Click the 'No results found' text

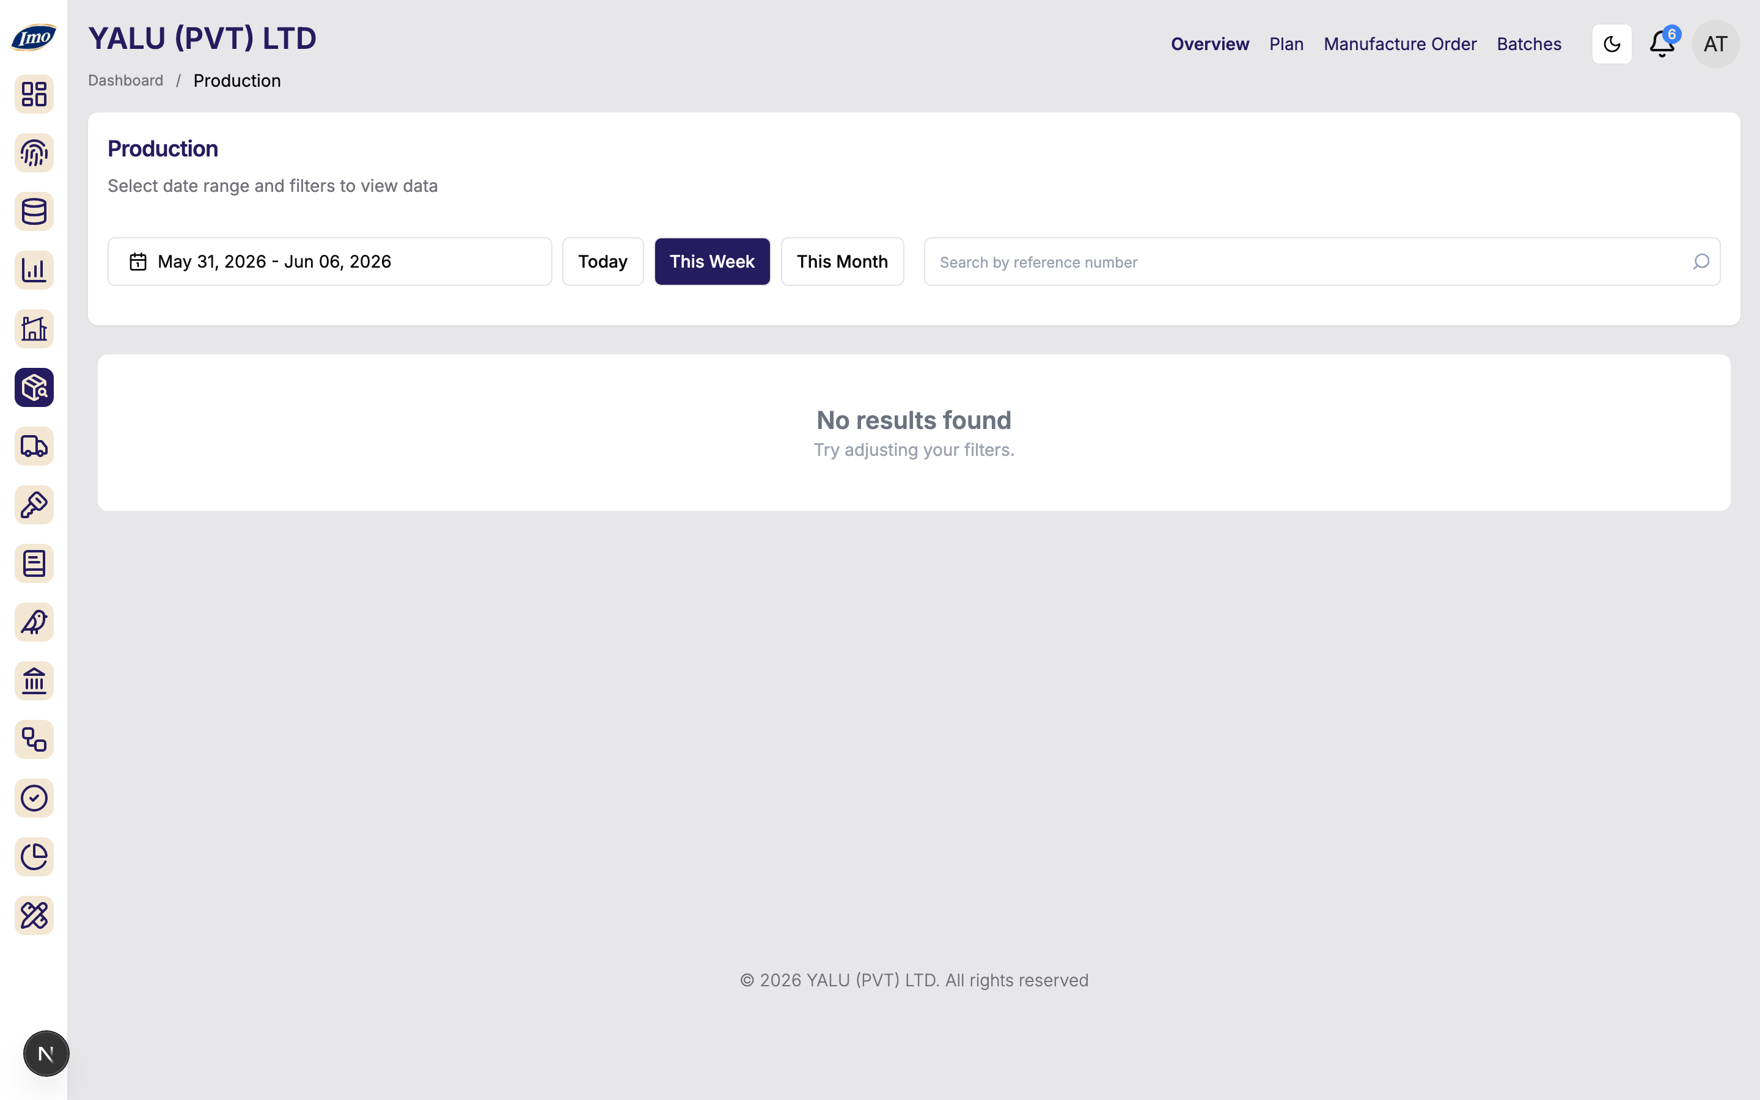pyautogui.click(x=914, y=420)
